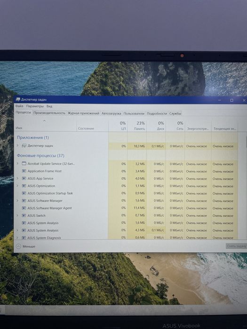Viewport: 247px width, 329px height.
Task: Click the ASUS Optimization Startup Task icon
Action: pyautogui.click(x=24, y=193)
